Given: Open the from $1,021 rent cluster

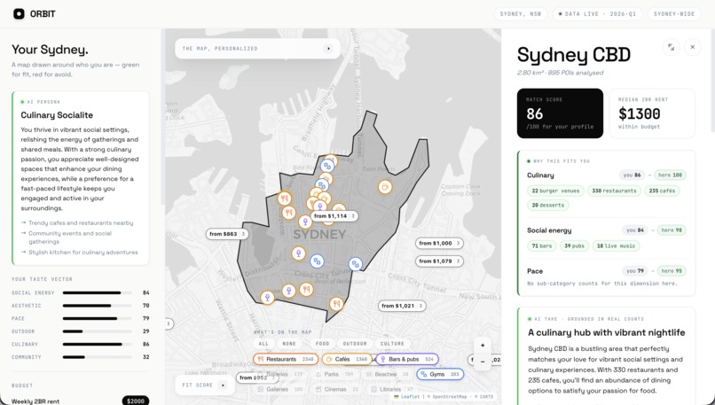Looking at the screenshot, I should [402, 306].
